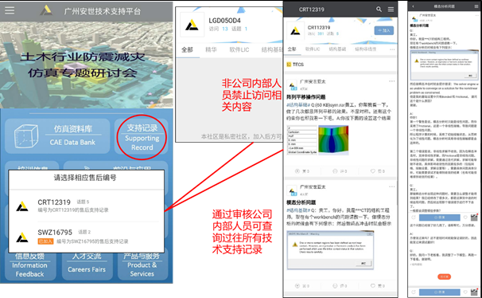Open the options ellipsis on the 模态分析问题 post
482x298 pixels.
coord(391,186)
